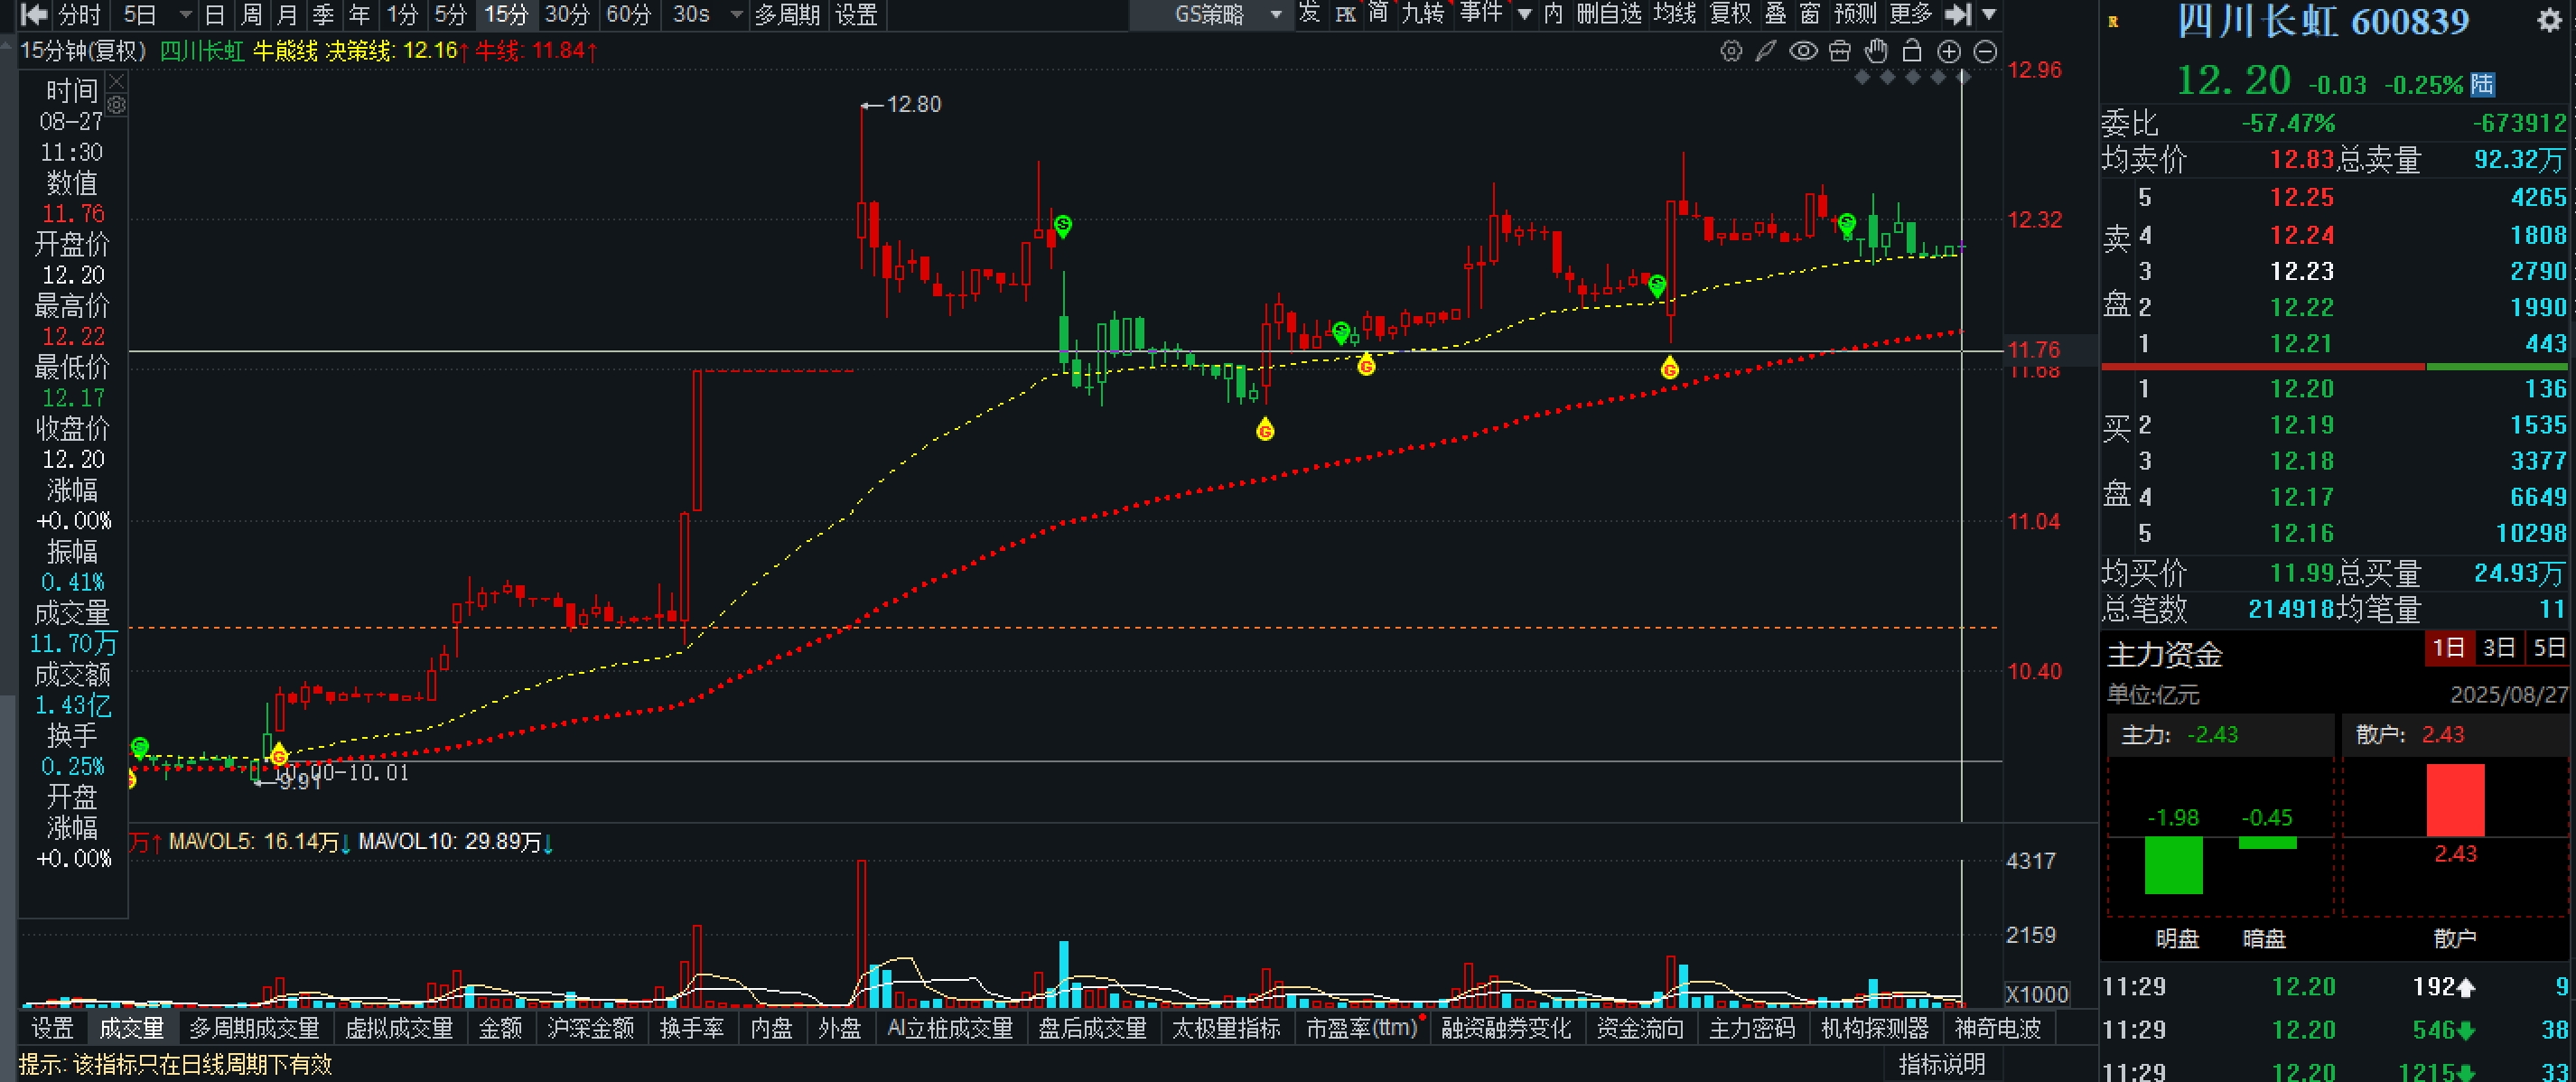Image resolution: width=2576 pixels, height=1082 pixels.
Task: Zoom out with the minus circle icon
Action: click(x=1986, y=51)
